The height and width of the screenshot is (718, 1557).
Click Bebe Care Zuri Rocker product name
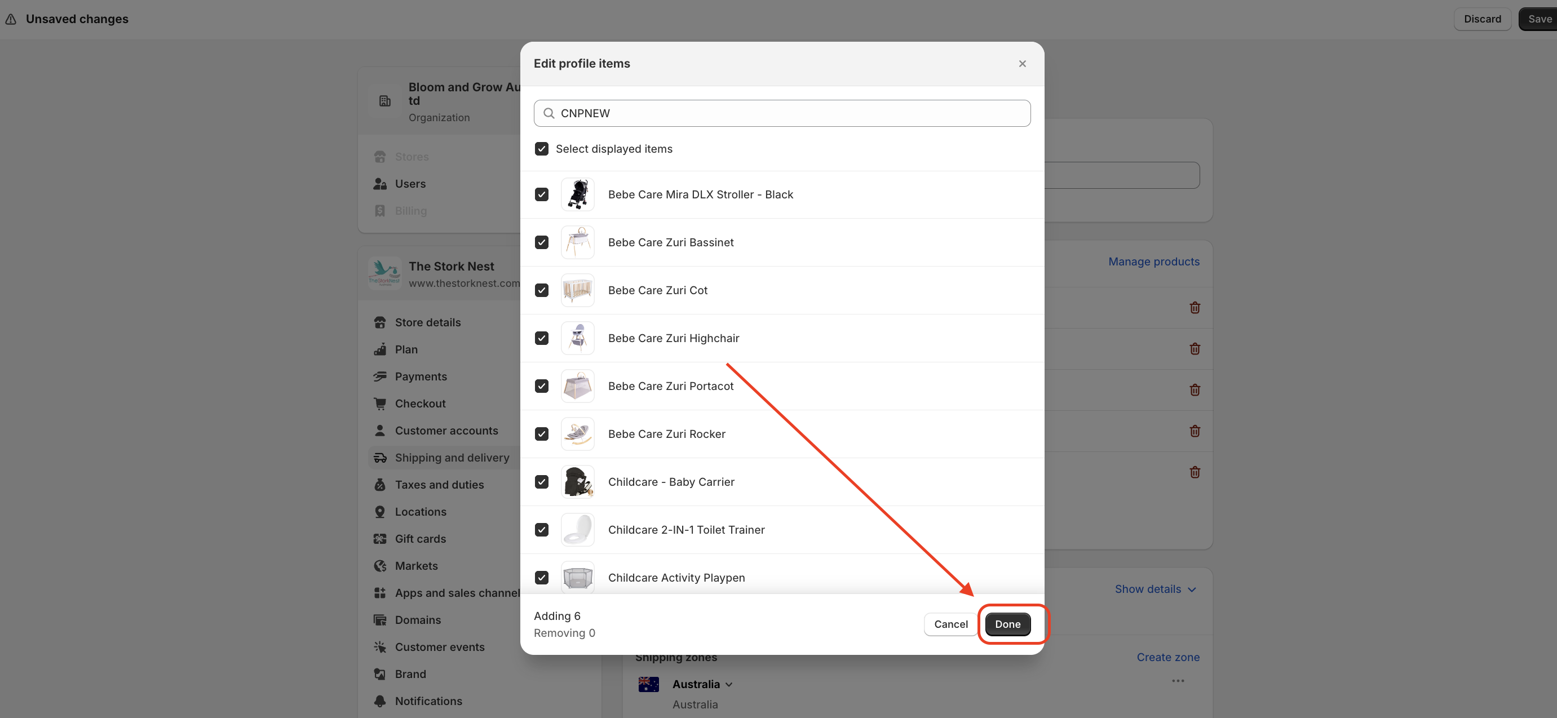pyautogui.click(x=667, y=434)
